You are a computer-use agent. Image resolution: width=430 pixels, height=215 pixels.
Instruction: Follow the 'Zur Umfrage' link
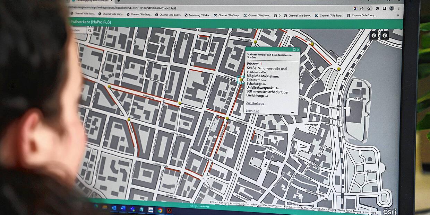255,103
